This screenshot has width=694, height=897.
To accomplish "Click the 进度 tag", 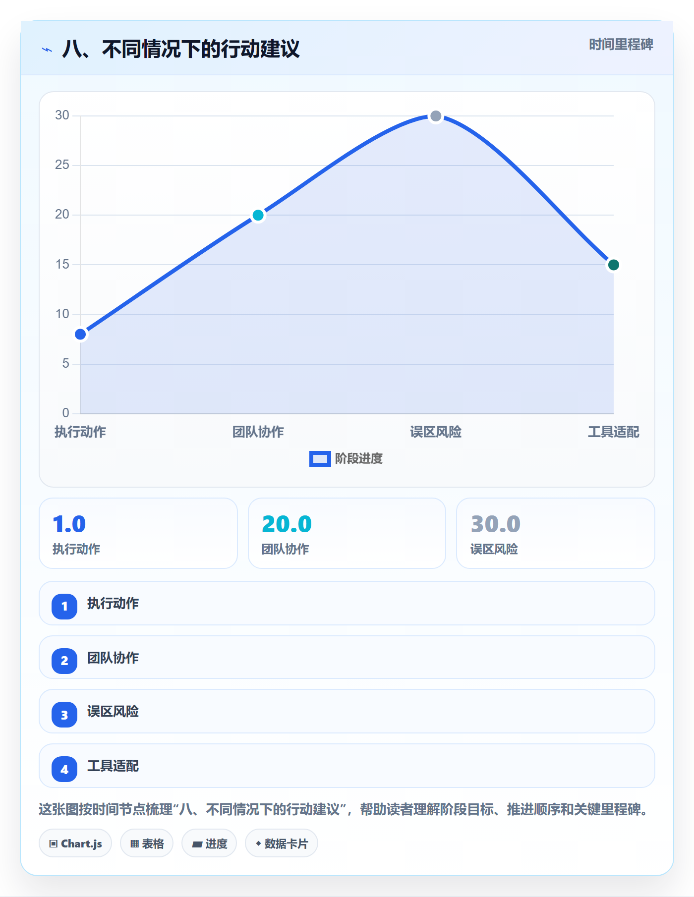I will [x=209, y=843].
